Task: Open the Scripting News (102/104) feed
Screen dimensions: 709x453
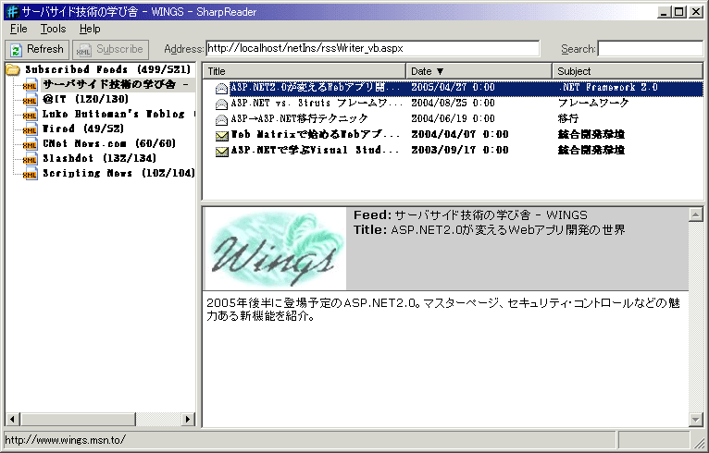Action: pos(118,174)
